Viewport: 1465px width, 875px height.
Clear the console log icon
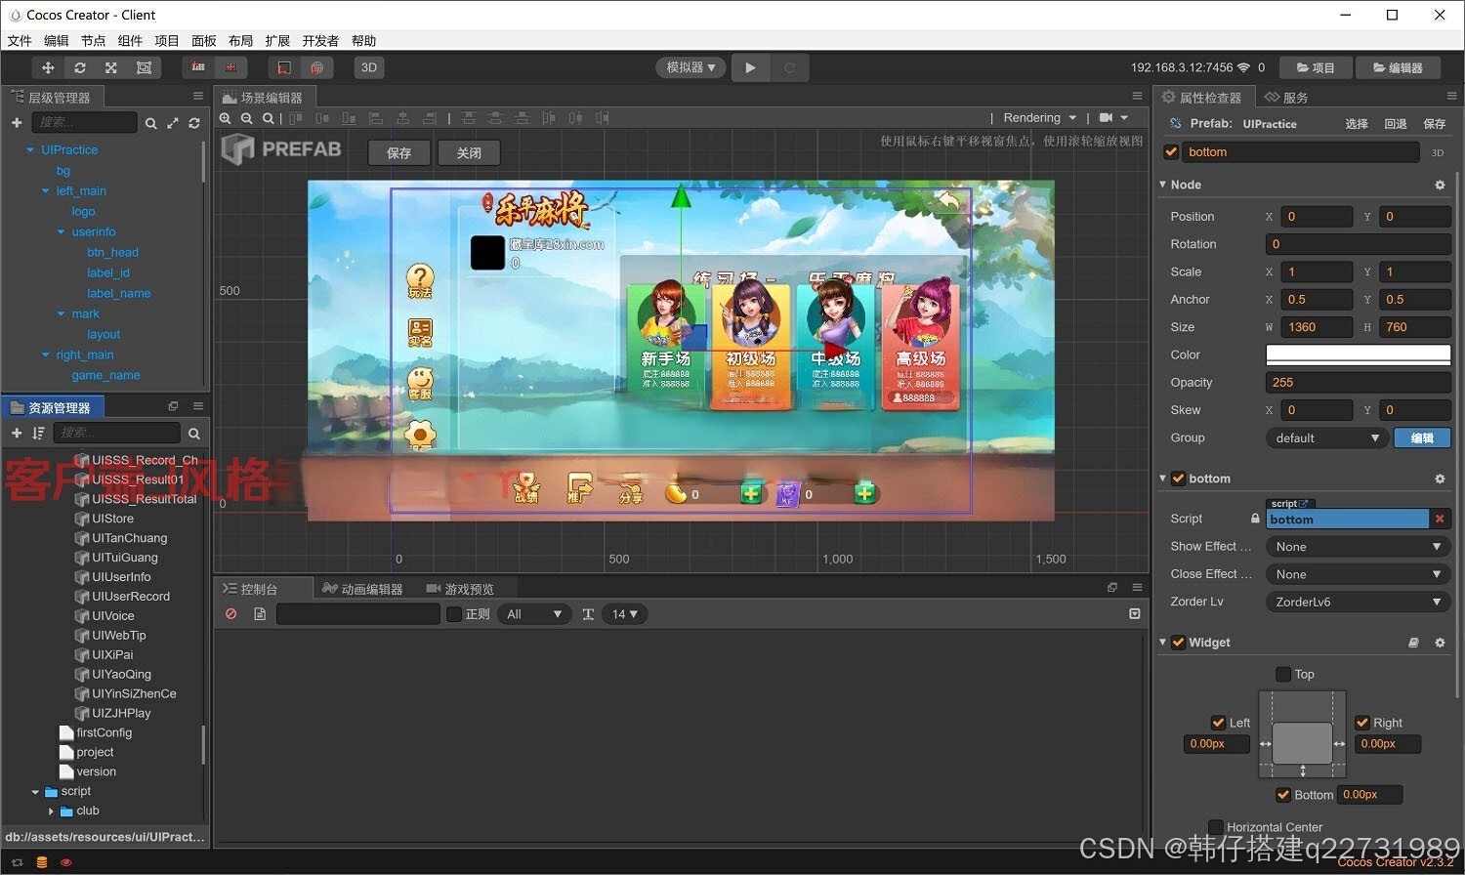pos(231,614)
